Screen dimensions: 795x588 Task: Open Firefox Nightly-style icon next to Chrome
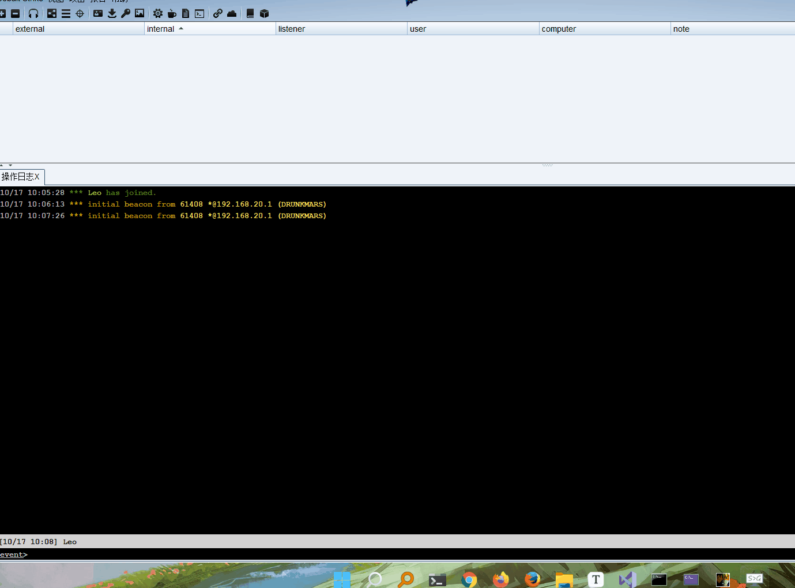(501, 579)
